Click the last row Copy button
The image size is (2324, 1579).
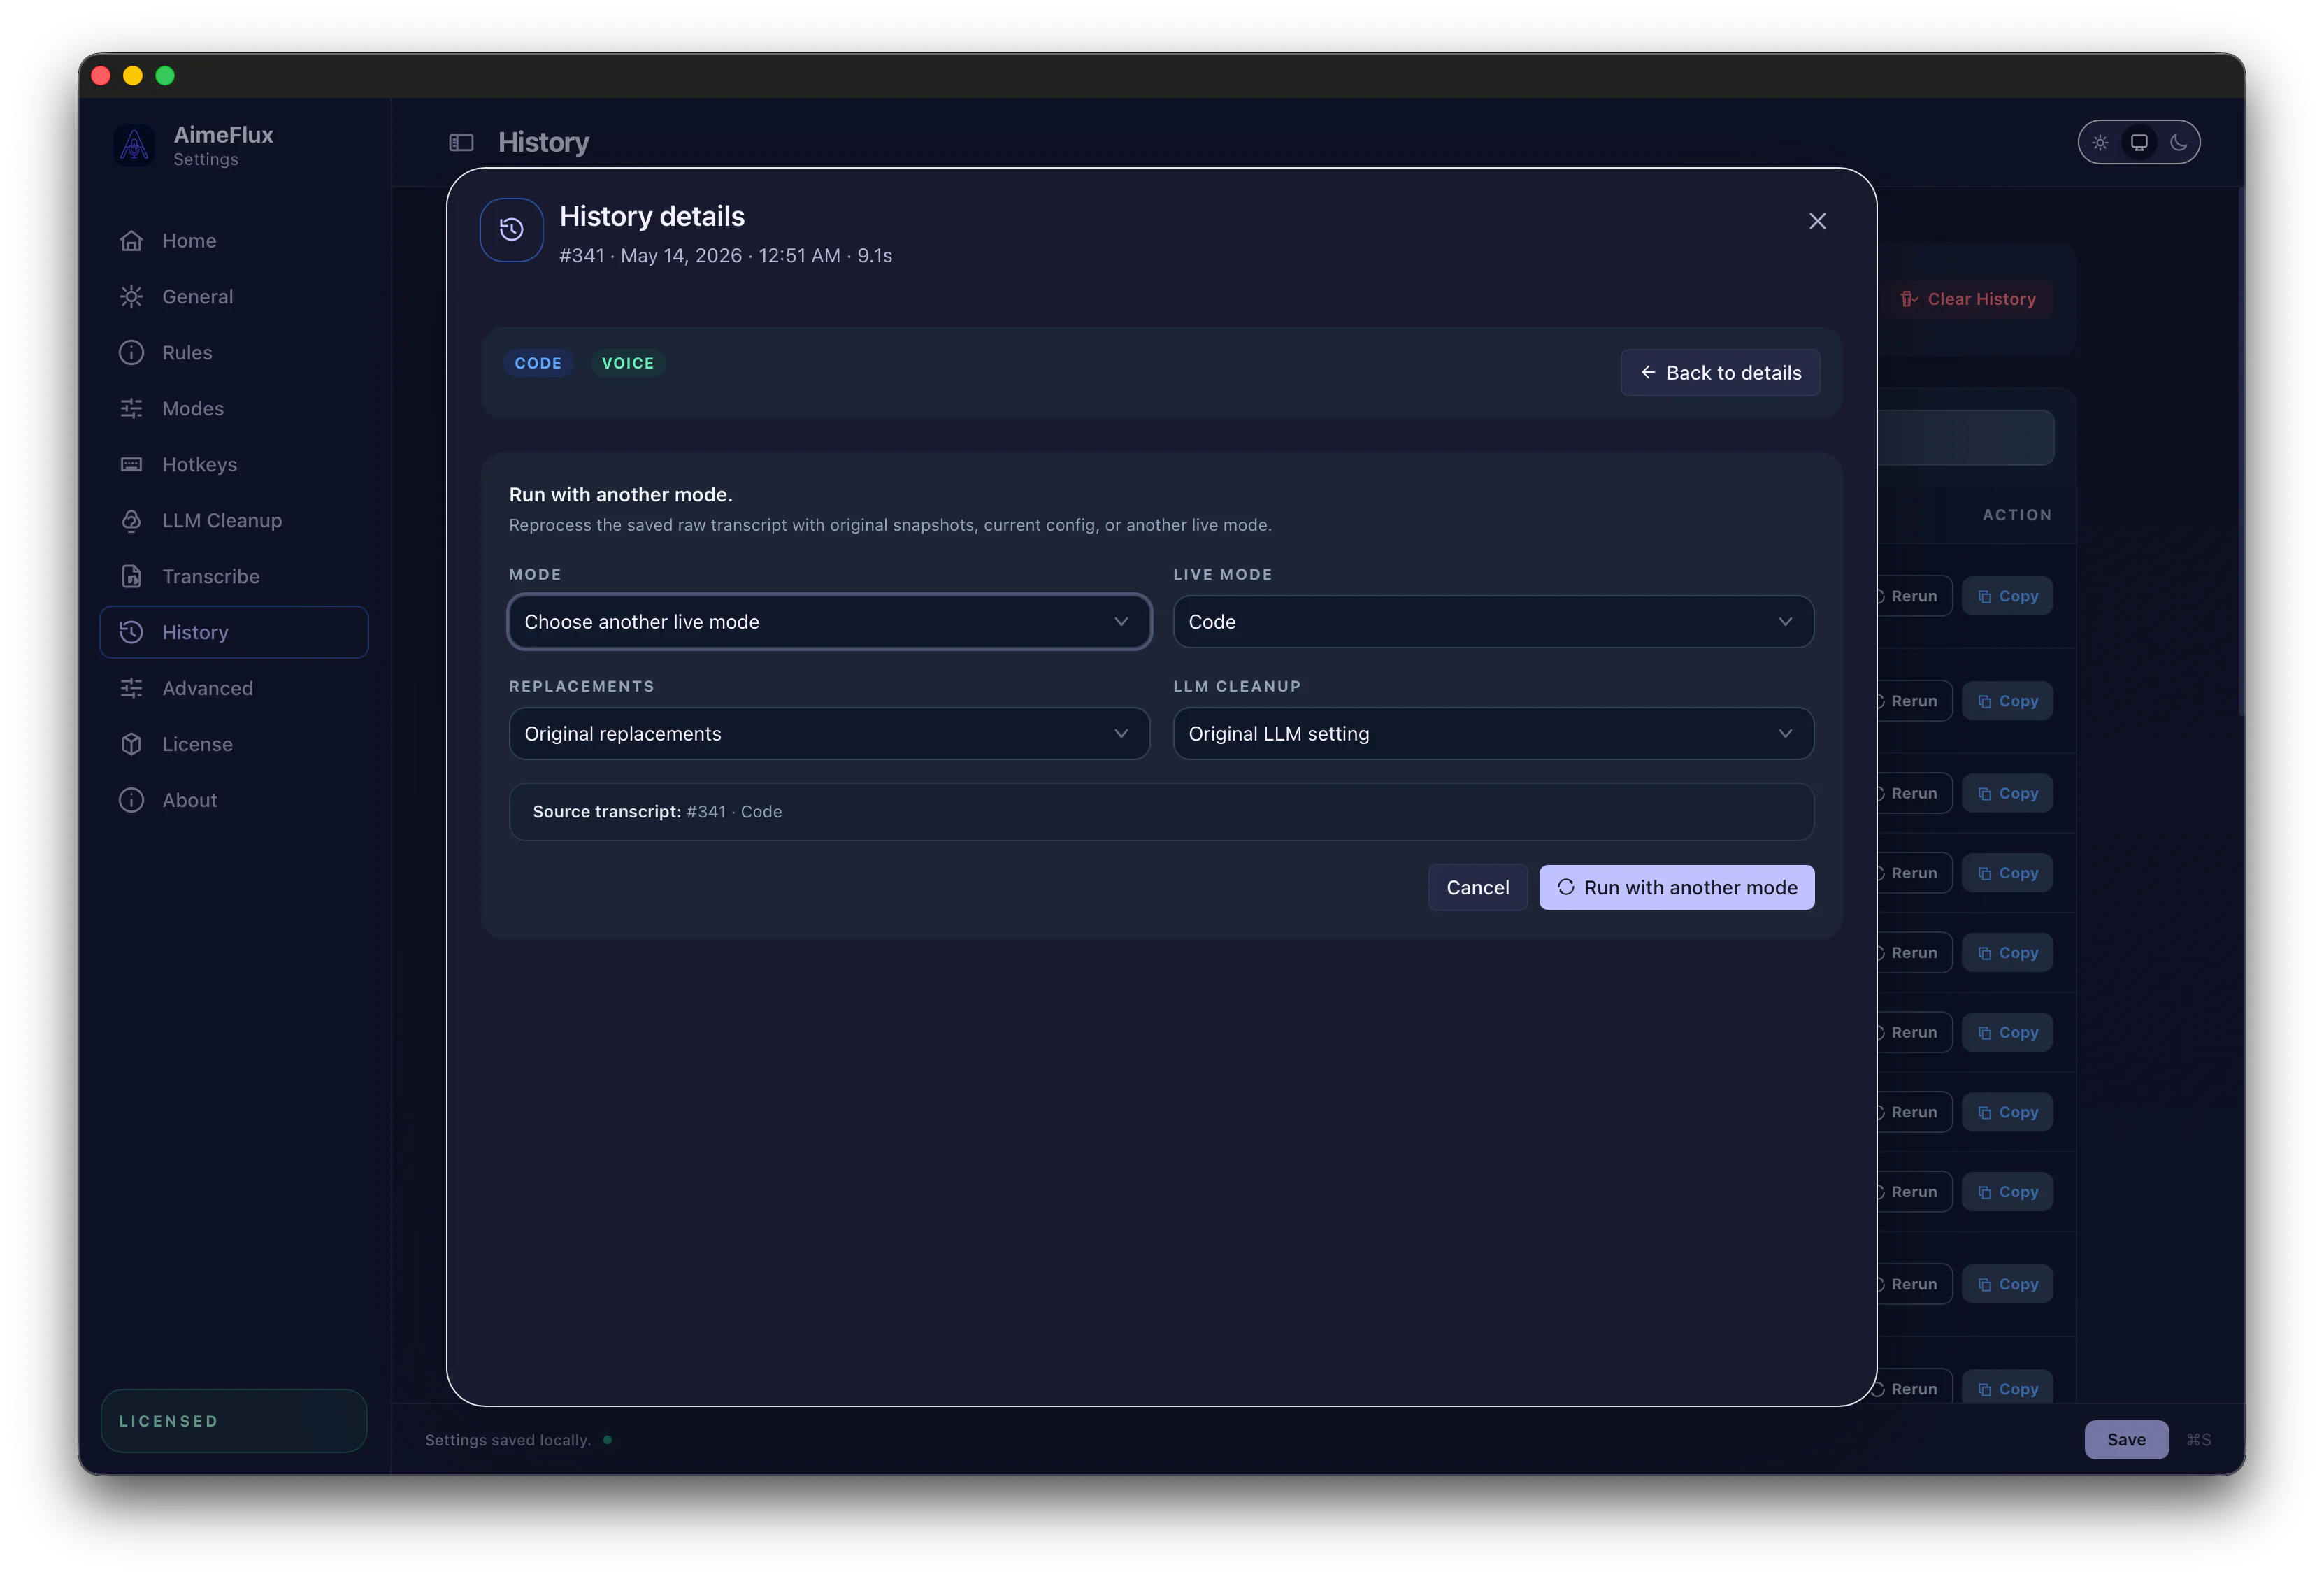(x=2007, y=1389)
